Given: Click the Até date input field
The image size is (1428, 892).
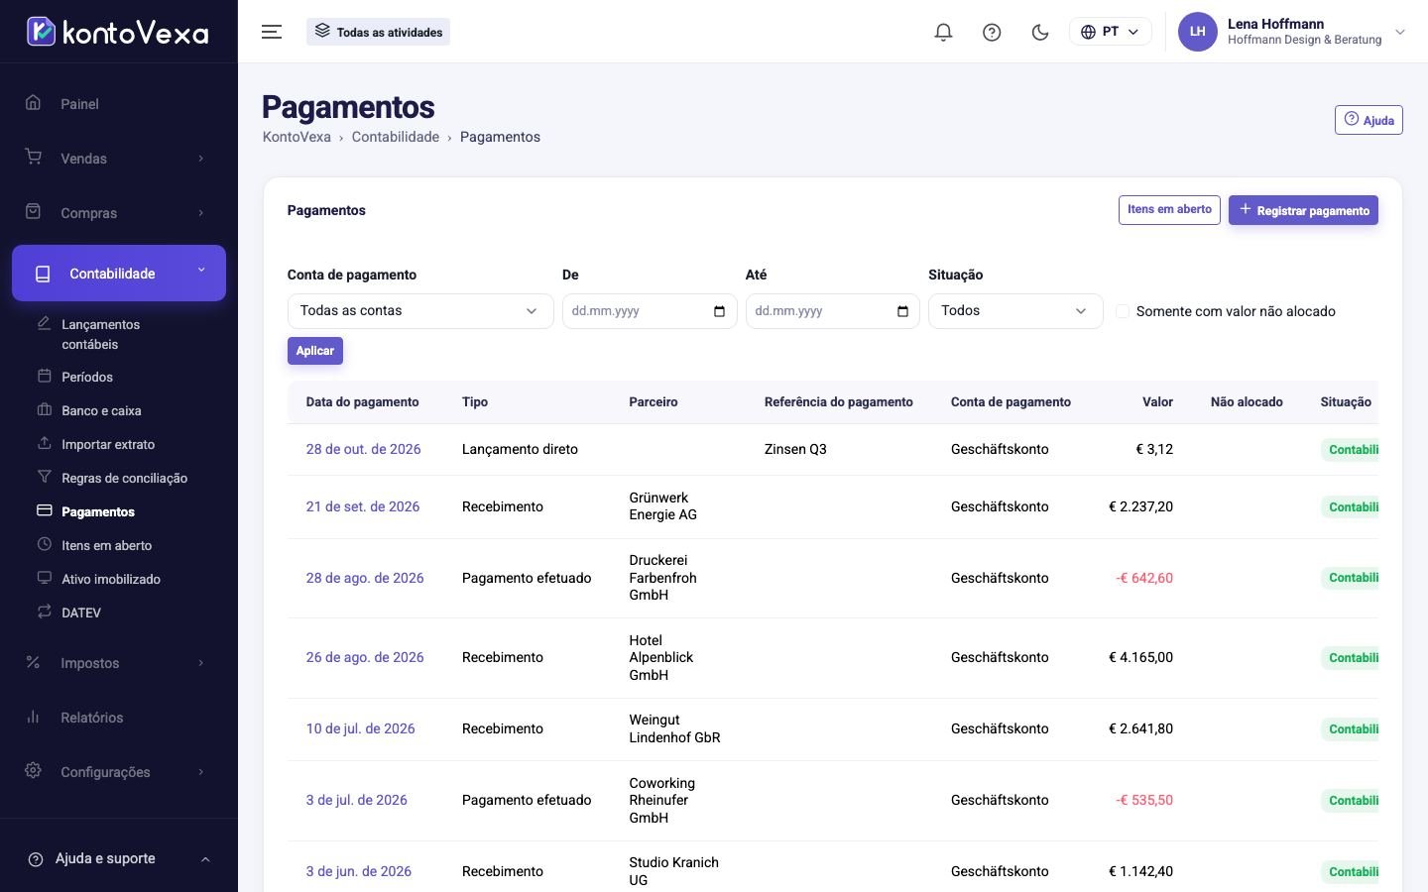Looking at the screenshot, I should pos(832,311).
